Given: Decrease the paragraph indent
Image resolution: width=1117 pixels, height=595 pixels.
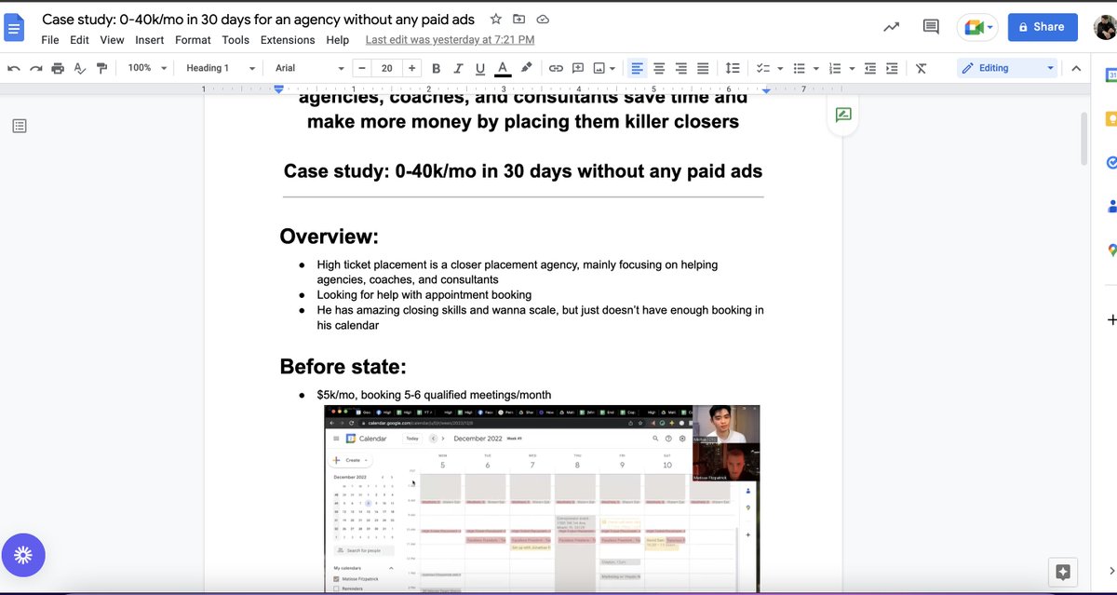Looking at the screenshot, I should (x=870, y=68).
